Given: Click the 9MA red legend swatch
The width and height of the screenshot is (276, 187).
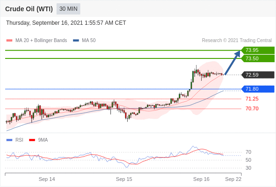Looking at the screenshot, I should click(32, 140).
